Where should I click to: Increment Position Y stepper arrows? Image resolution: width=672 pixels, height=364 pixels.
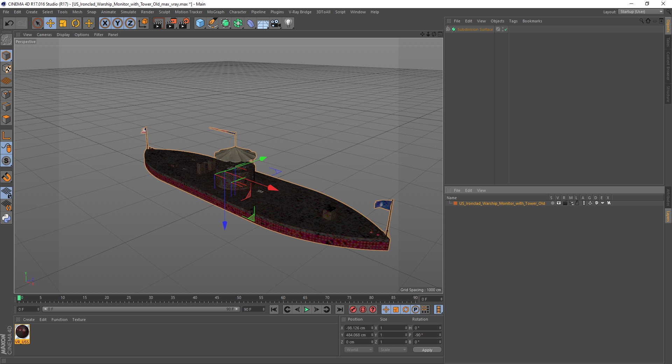(372, 335)
